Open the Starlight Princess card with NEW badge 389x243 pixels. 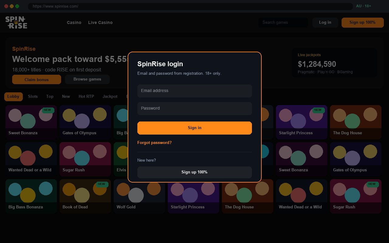pyautogui.click(x=301, y=122)
